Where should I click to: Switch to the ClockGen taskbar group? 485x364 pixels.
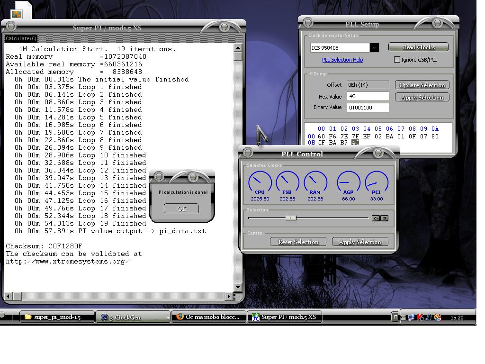pyautogui.click(x=133, y=317)
